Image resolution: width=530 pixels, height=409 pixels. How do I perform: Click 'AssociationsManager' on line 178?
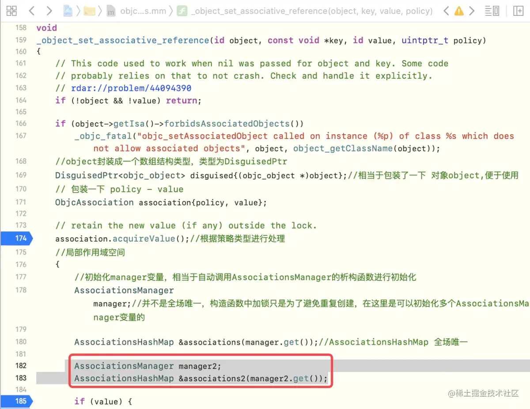[124, 290]
